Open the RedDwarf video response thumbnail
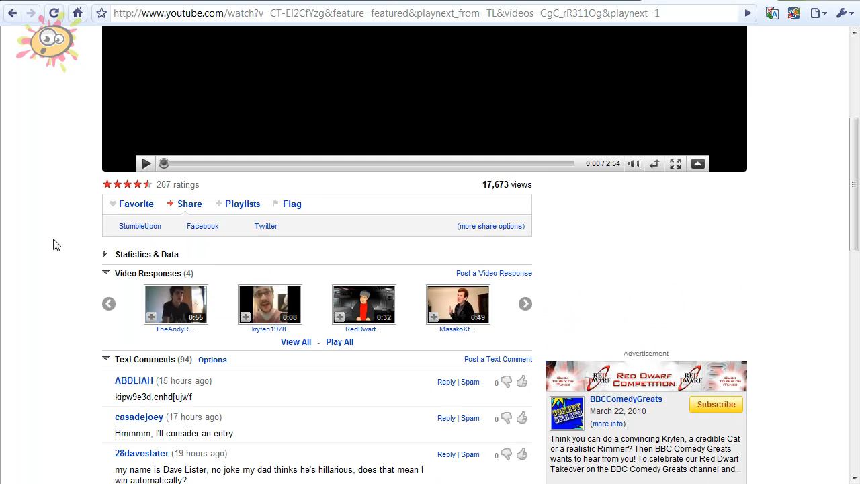860x484 pixels. [364, 304]
